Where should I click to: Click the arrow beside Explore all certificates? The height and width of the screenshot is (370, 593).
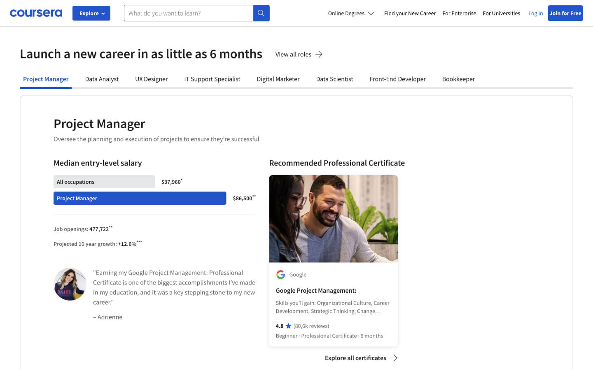[x=394, y=358]
